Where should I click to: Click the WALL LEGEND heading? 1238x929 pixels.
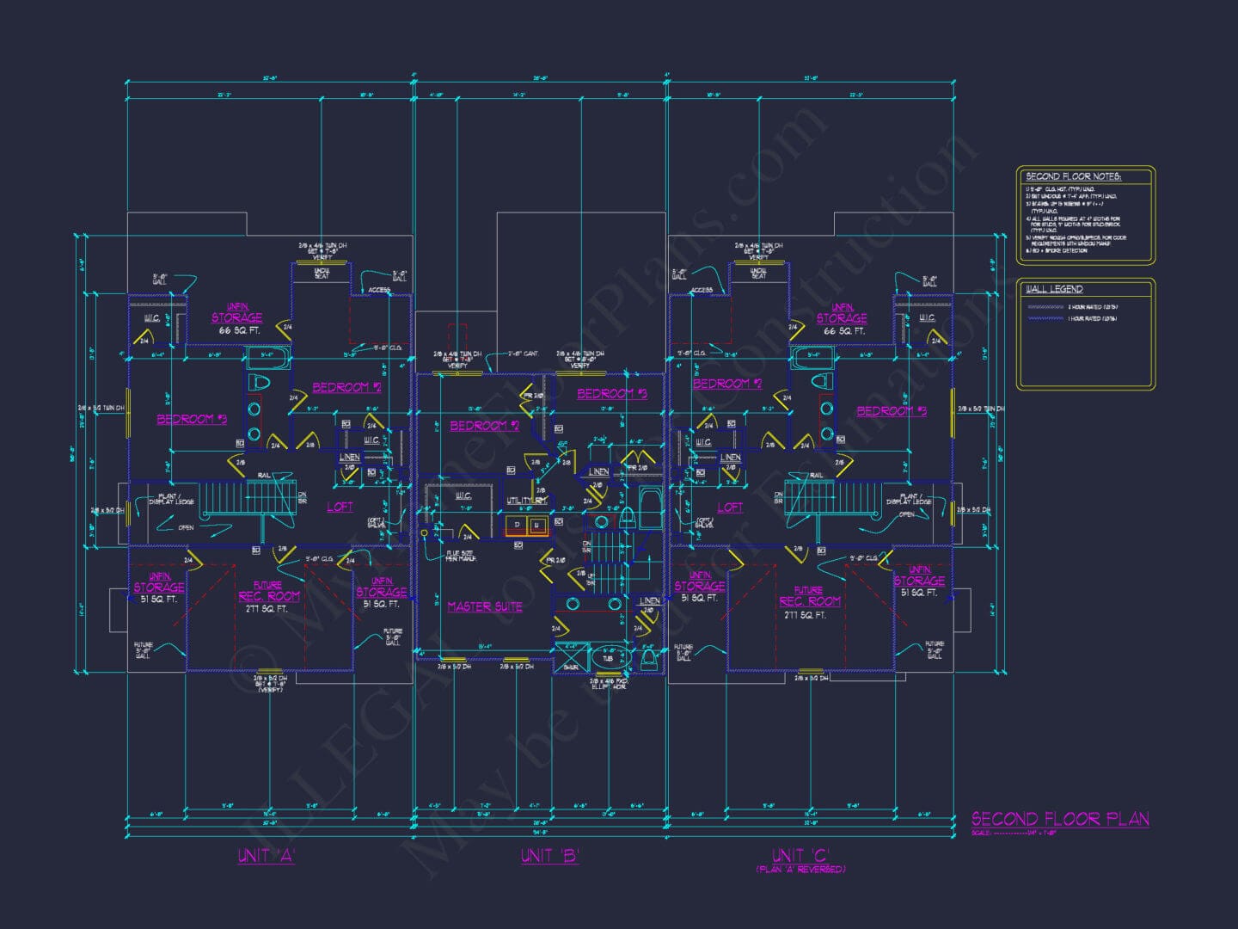pyautogui.click(x=1055, y=289)
